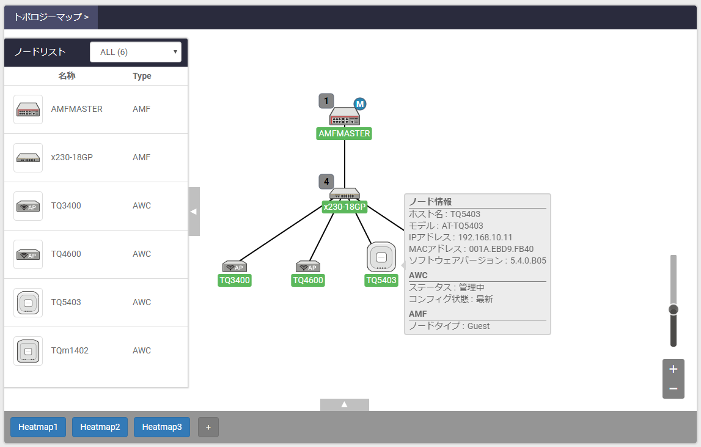Select the TQ4600 access point map icon
This screenshot has height=447, width=701.
[308, 267]
